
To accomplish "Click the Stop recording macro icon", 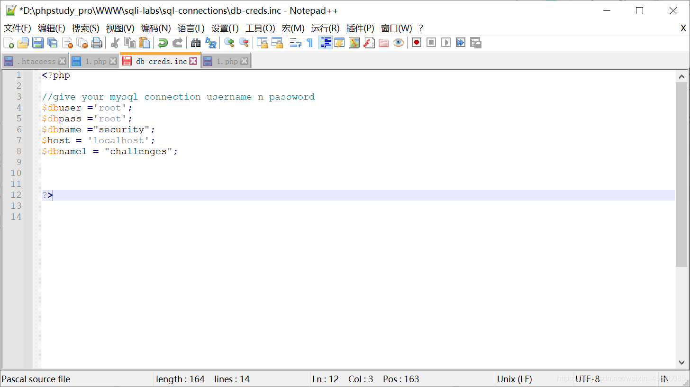I will point(431,43).
